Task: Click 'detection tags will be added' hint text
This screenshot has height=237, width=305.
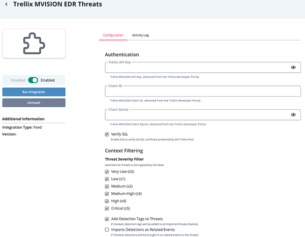Action: 155,224
